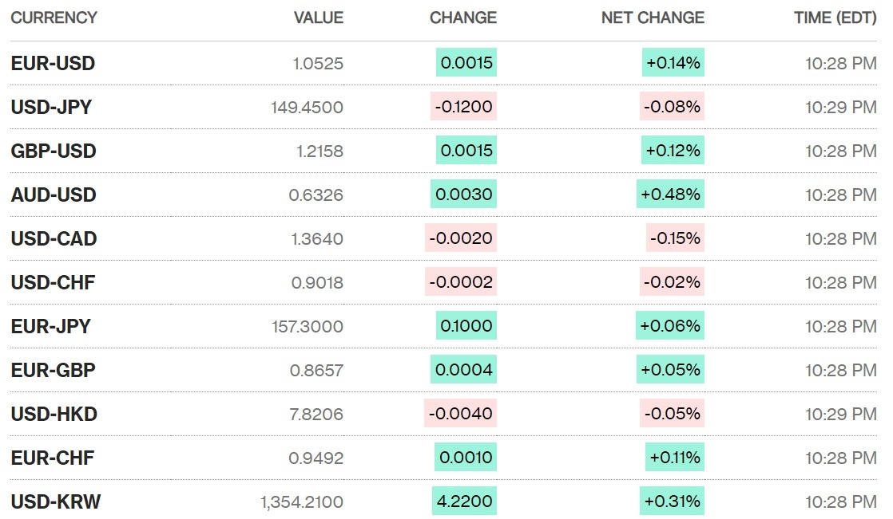Screen dimensions: 893x519
Task: Click the TIME (EDT) column header
Action: (835, 18)
